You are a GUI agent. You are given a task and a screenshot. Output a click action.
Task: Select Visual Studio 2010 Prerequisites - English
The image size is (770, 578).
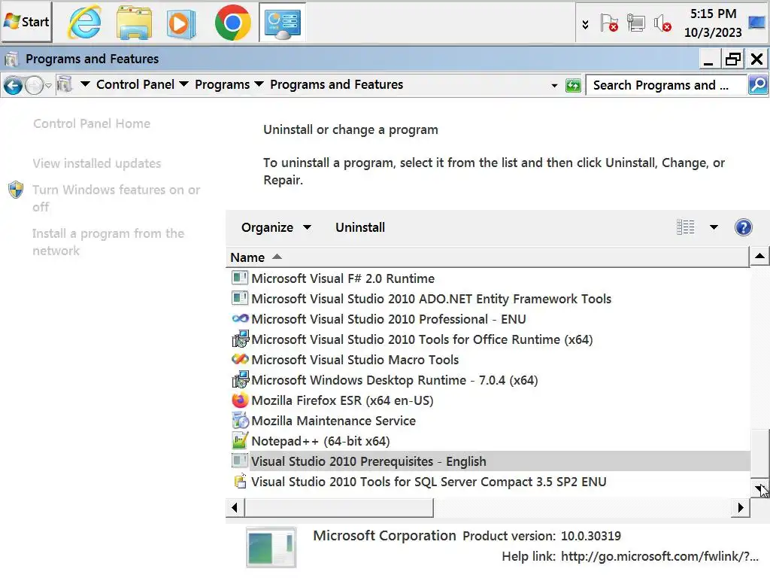pos(490,461)
